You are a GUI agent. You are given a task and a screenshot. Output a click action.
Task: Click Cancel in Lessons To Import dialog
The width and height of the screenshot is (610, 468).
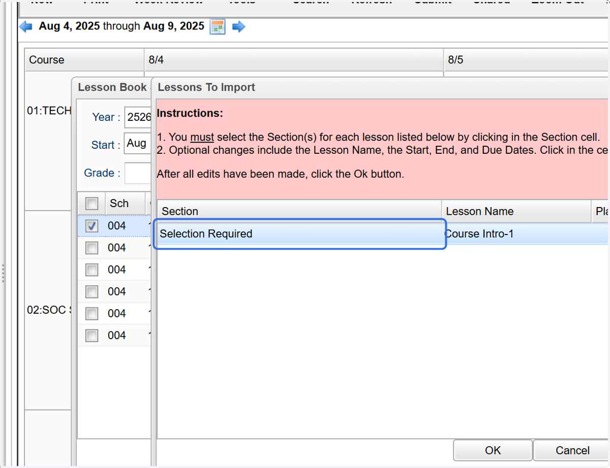(x=572, y=450)
